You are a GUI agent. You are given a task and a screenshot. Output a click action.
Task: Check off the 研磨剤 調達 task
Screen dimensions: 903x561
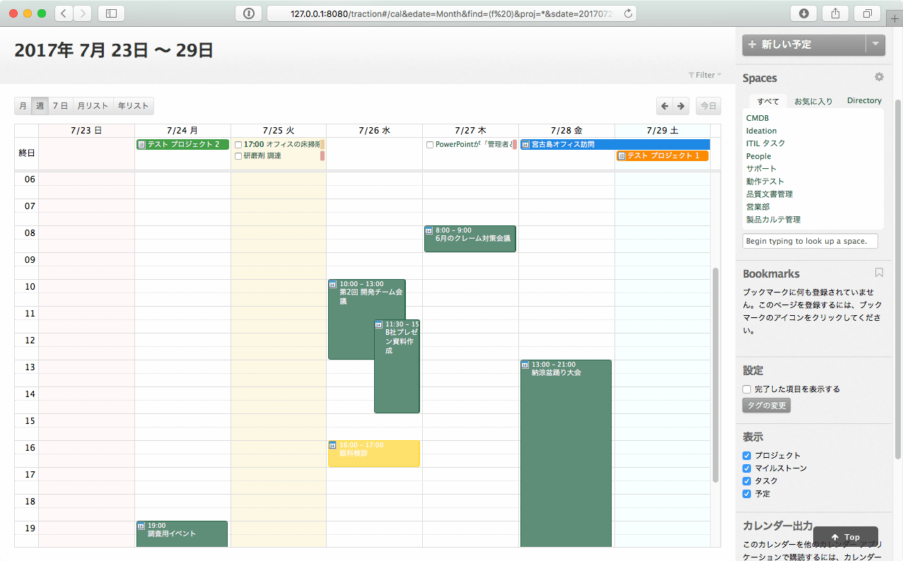coord(238,156)
